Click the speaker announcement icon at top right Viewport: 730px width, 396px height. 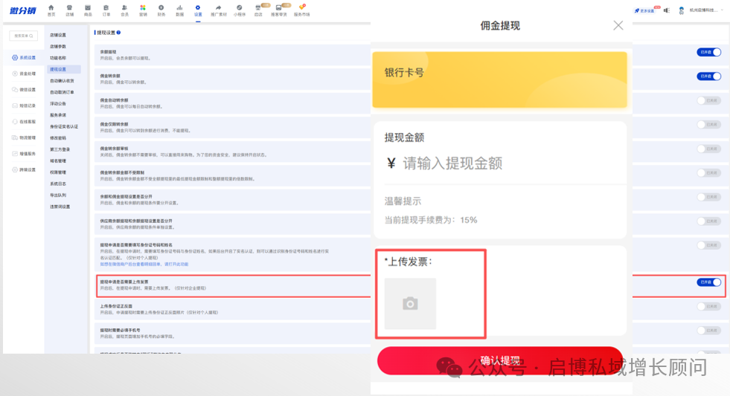667,10
